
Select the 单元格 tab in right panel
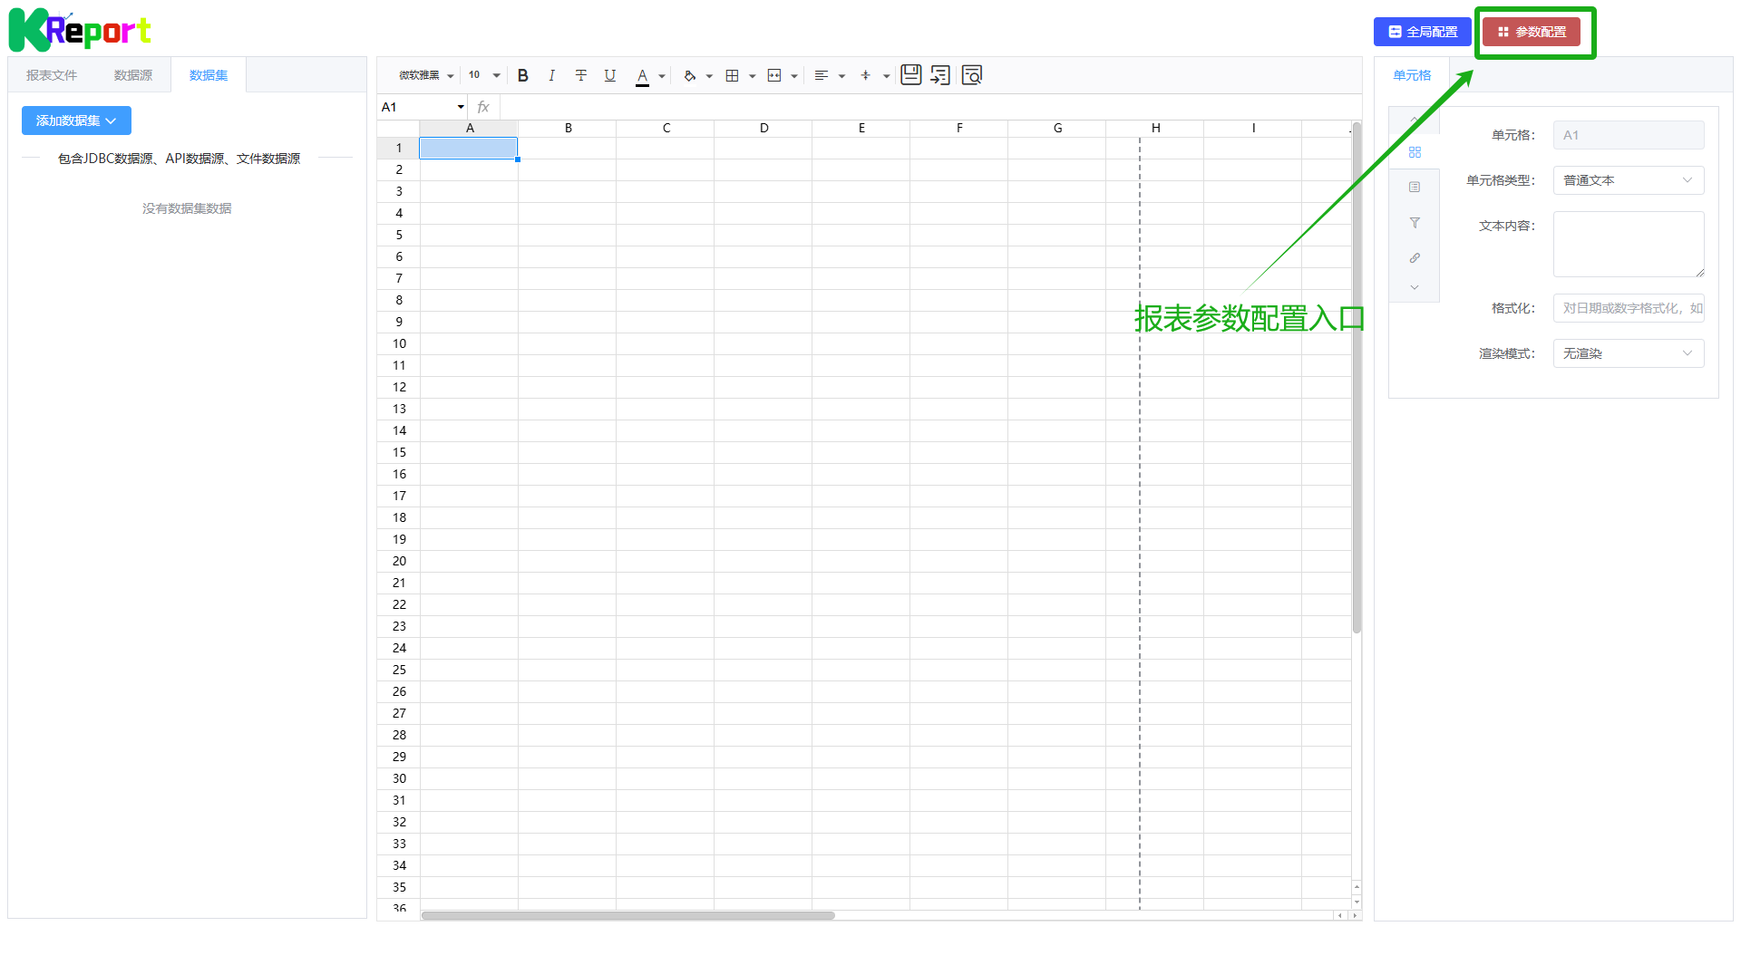tap(1412, 75)
